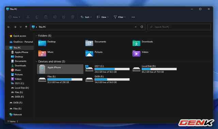
Task: Maximize the This PC window
Action: pos(200,9)
